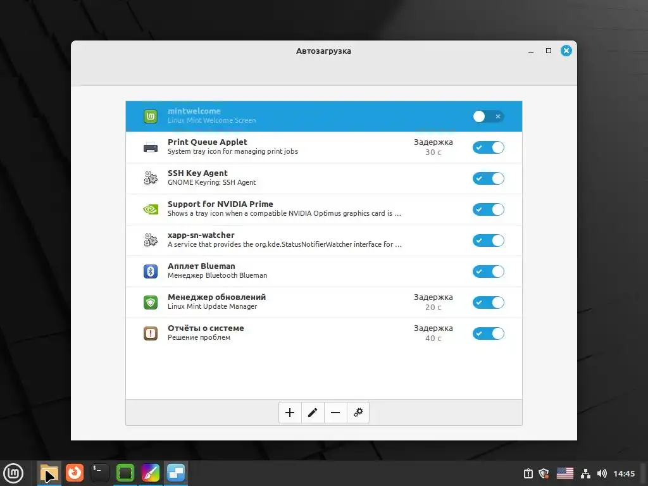Maximize the Автозагрузка window
This screenshot has width=648, height=486.
coord(549,51)
